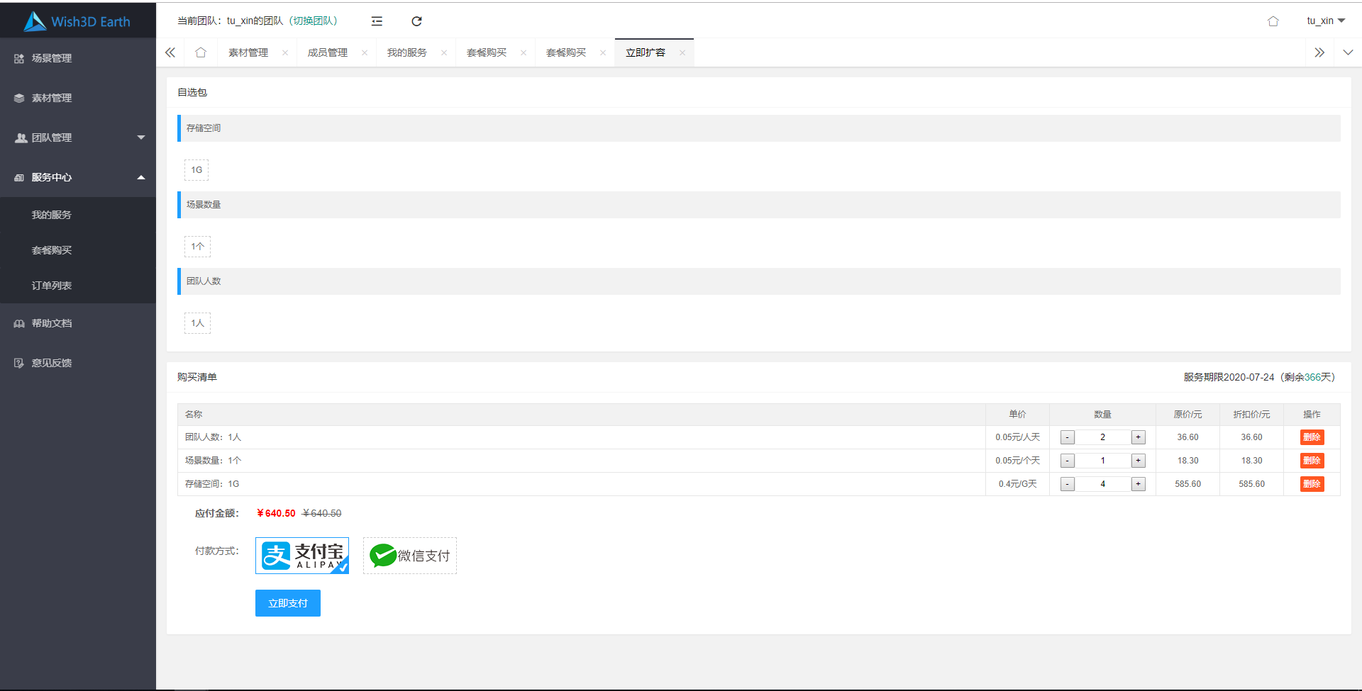Collapse the 服务中心 sidebar menu
1362x691 pixels.
(78, 177)
